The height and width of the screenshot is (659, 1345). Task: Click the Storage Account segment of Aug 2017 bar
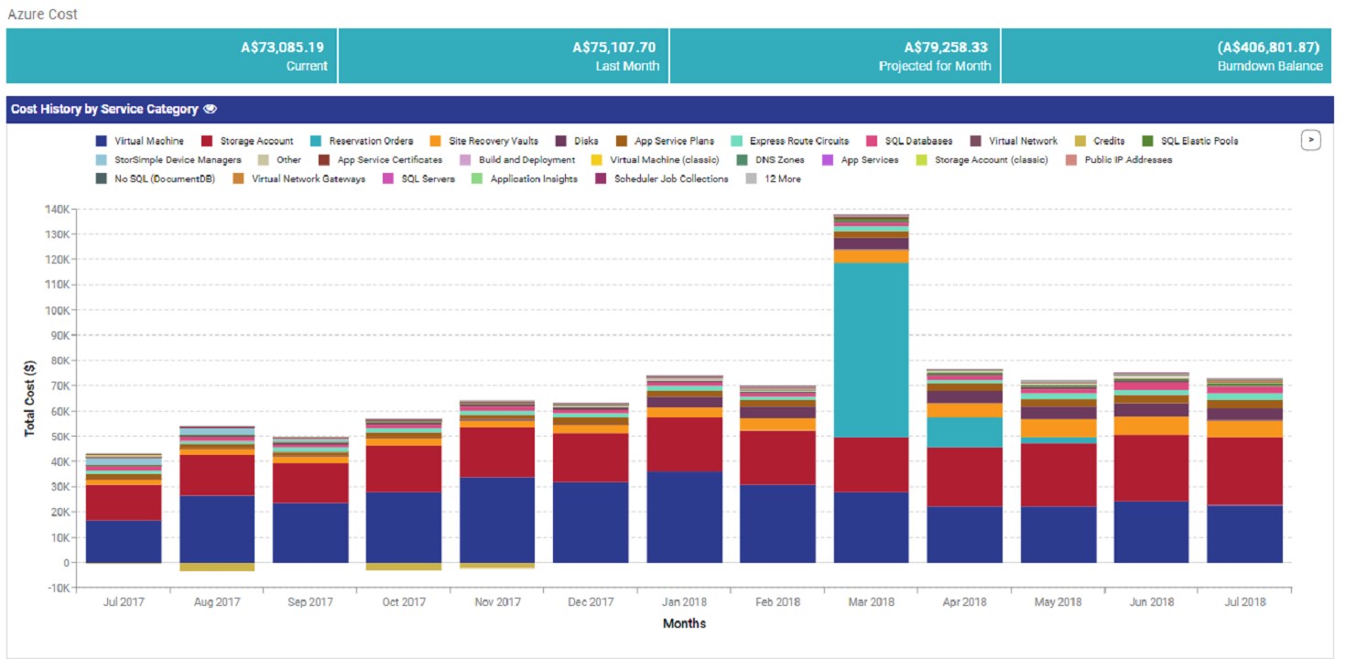pos(216,475)
